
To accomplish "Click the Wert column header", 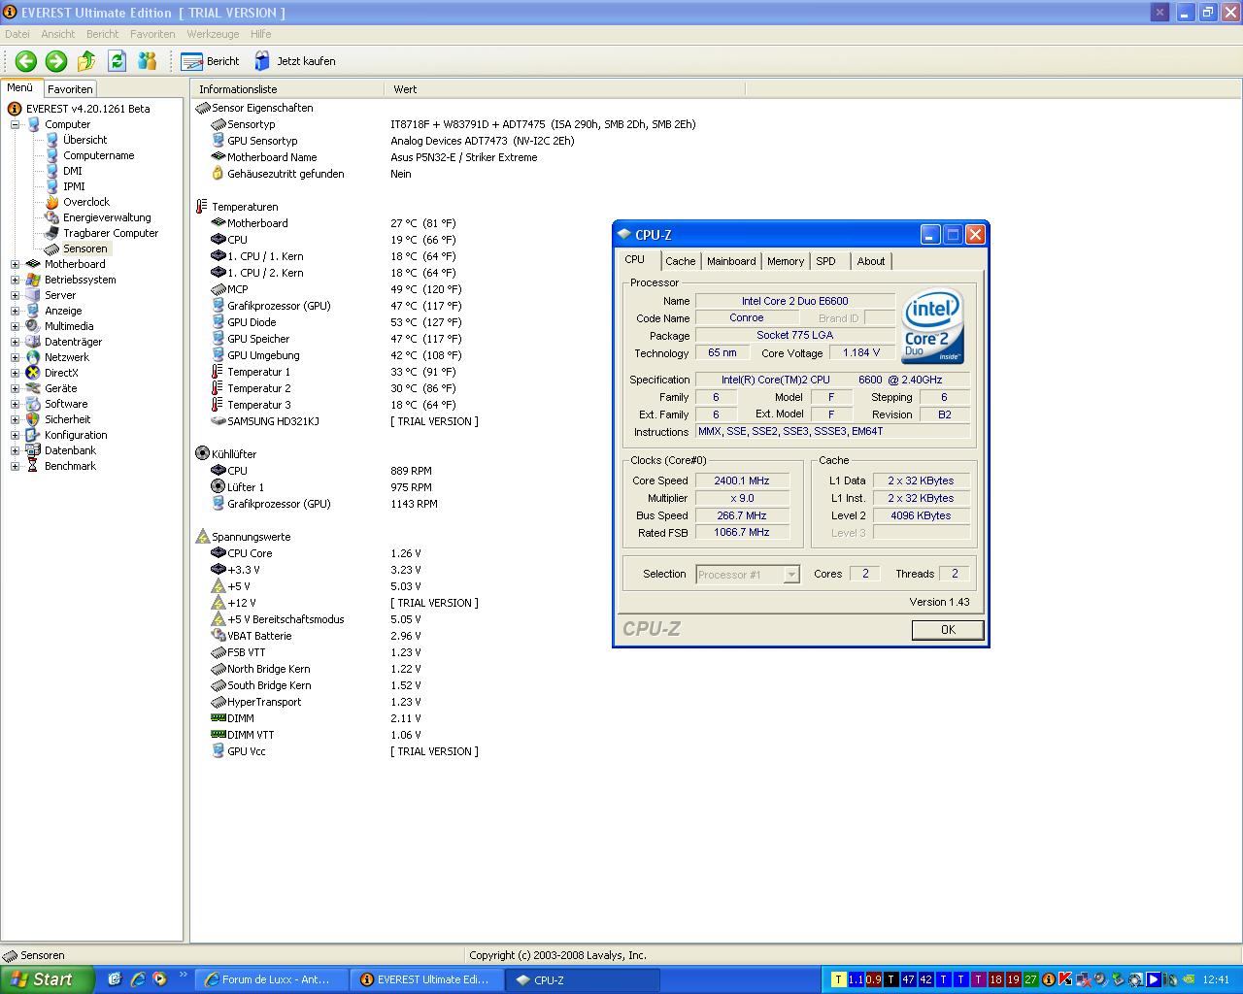I will [565, 88].
